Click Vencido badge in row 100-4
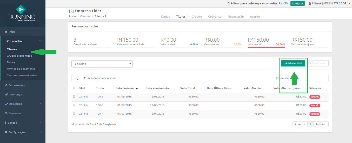 [315, 114]
